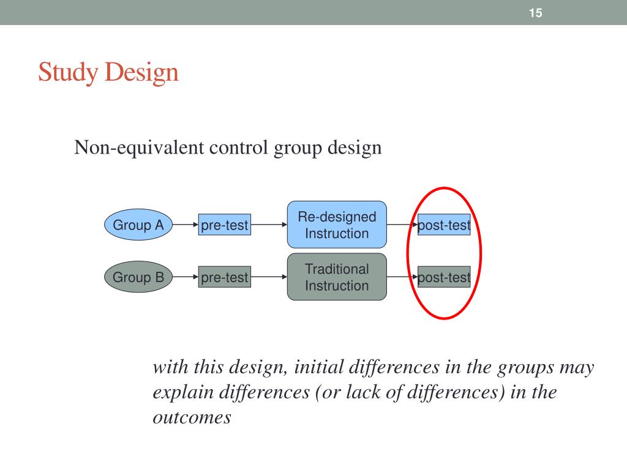Screen dimensions: 627x470
Task: Select the Group B ellipse
Action: click(138, 277)
